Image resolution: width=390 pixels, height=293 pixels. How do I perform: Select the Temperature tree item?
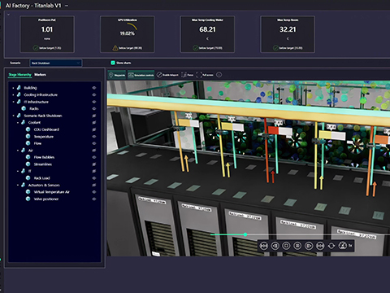pyautogui.click(x=44, y=137)
